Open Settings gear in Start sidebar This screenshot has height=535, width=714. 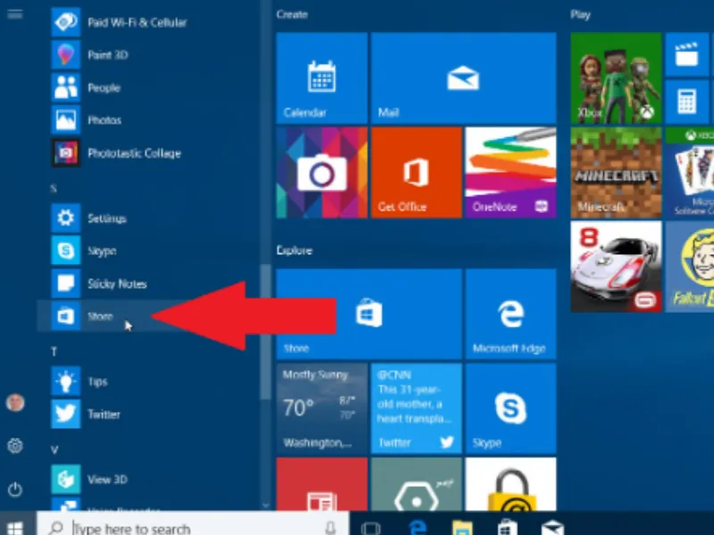(x=15, y=446)
